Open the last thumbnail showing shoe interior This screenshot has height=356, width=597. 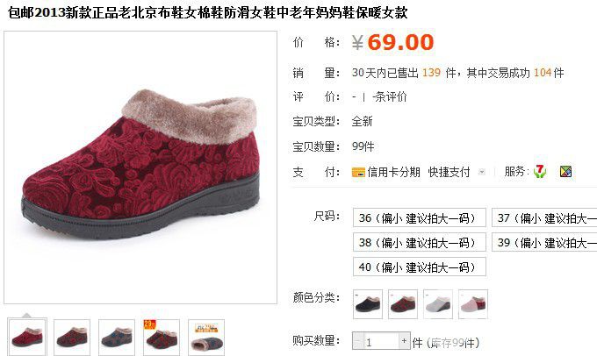click(206, 338)
